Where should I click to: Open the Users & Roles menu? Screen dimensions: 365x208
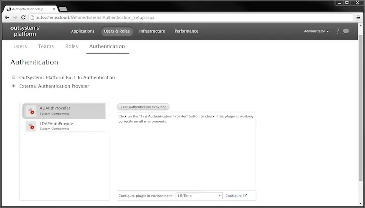point(116,31)
